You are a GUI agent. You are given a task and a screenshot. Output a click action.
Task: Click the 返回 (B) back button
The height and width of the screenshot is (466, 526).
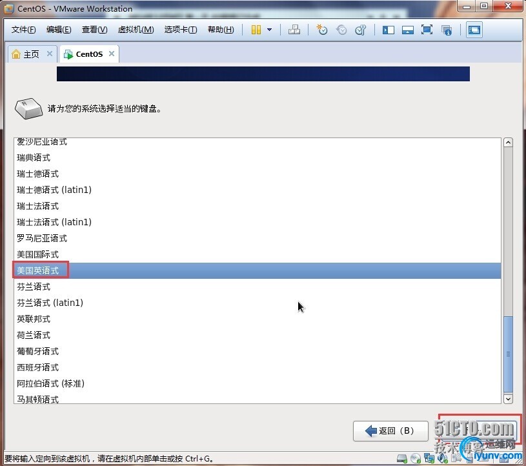[390, 431]
